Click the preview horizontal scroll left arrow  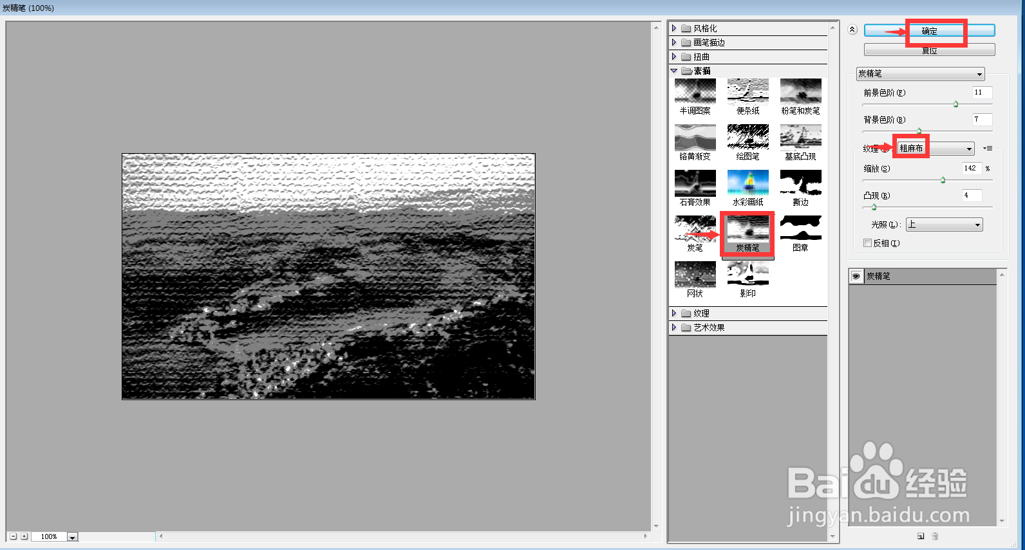pos(161,536)
